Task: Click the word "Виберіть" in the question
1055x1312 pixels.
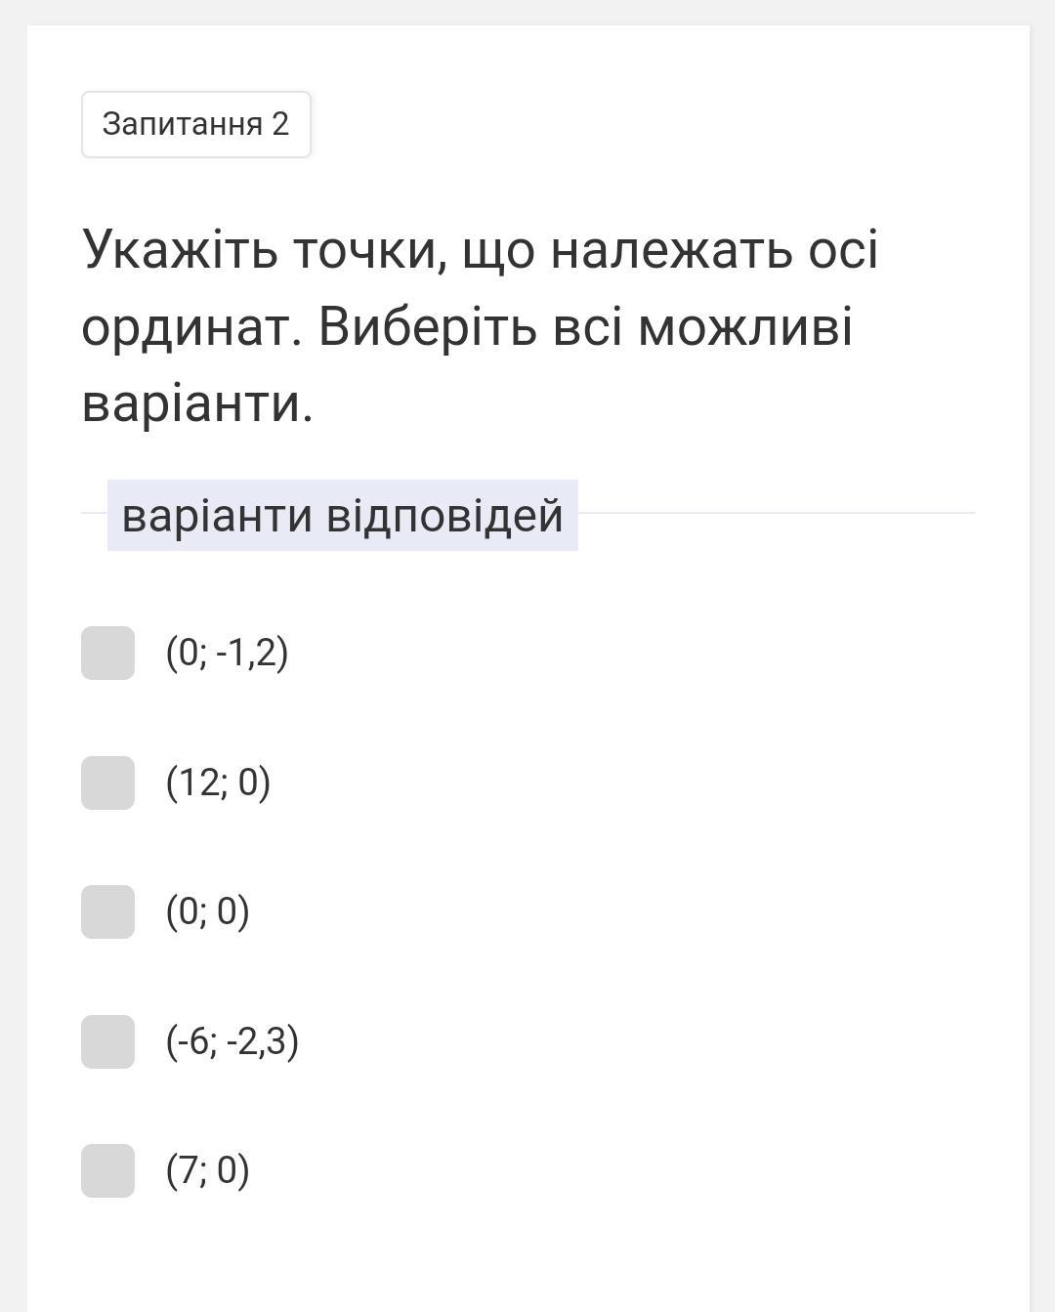Action: coord(428,326)
